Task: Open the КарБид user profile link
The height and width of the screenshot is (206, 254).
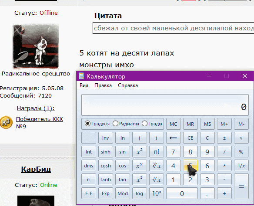Action: coord(36,169)
